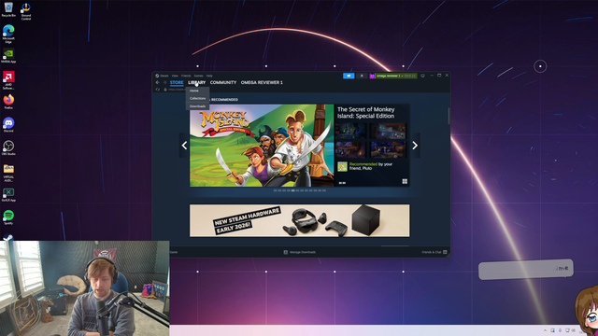Launch Microsoft Edge from the desktop
The width and height of the screenshot is (598, 336).
[8, 34]
